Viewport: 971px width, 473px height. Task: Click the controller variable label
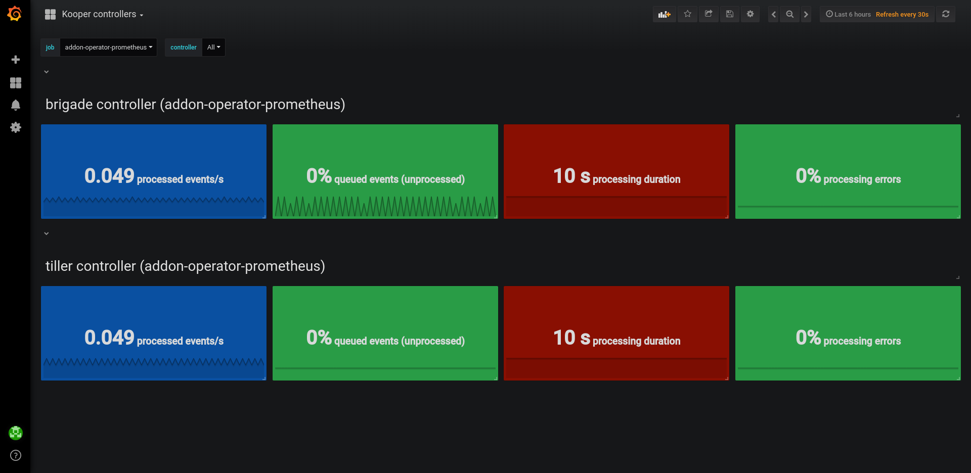184,48
